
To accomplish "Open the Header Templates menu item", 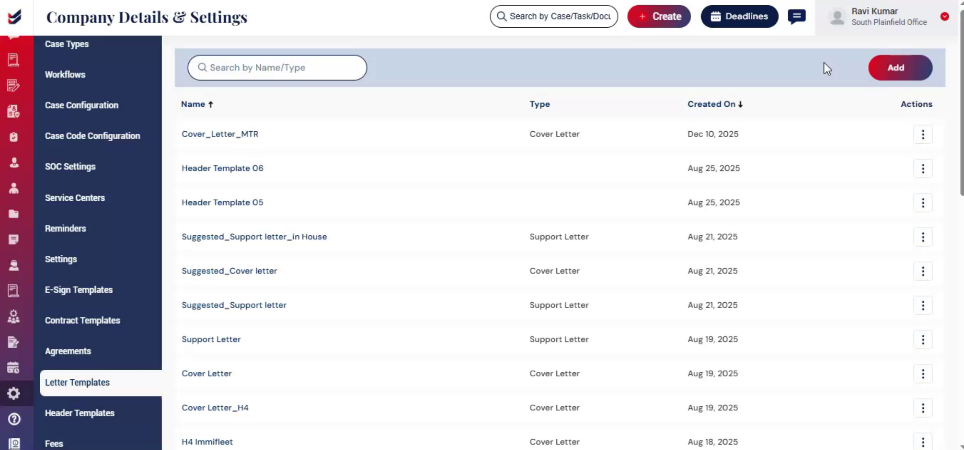I will (80, 413).
